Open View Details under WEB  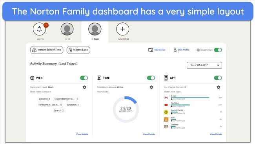pos(82,134)
